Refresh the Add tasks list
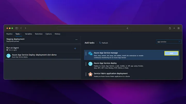 tap(104, 43)
